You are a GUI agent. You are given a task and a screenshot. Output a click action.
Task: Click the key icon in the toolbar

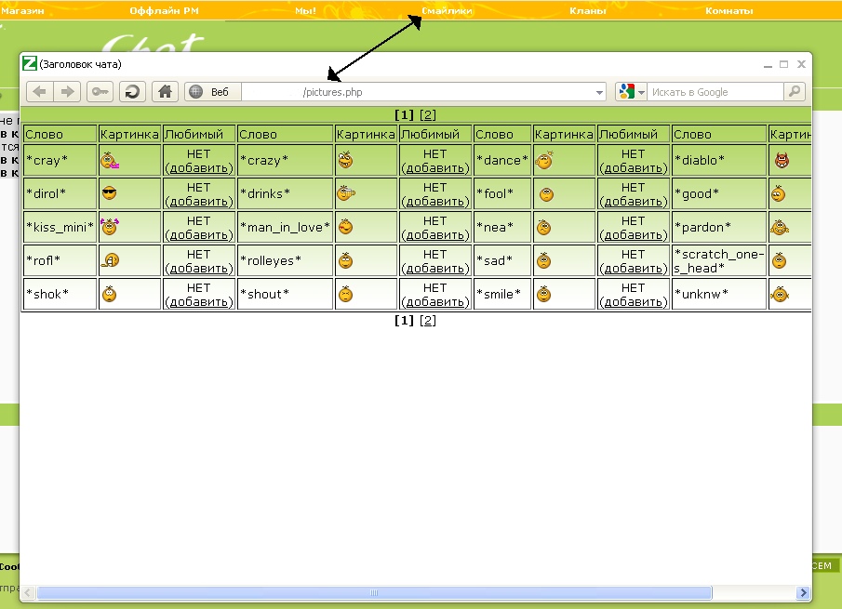pyautogui.click(x=100, y=91)
